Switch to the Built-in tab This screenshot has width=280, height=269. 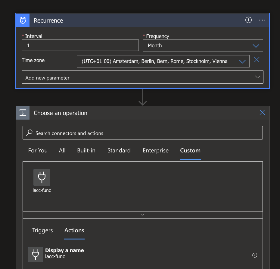[86, 150]
